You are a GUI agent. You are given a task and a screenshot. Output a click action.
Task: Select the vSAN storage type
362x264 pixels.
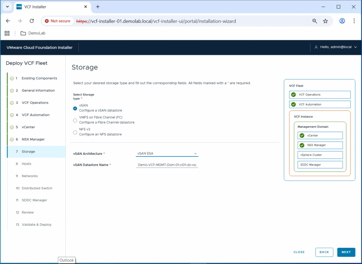point(75,108)
